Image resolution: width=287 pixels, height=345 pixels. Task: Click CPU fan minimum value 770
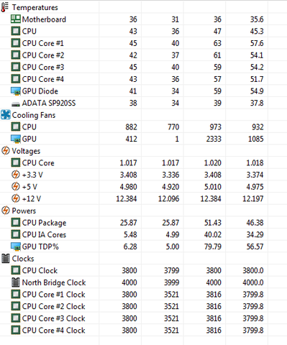pyautogui.click(x=173, y=127)
